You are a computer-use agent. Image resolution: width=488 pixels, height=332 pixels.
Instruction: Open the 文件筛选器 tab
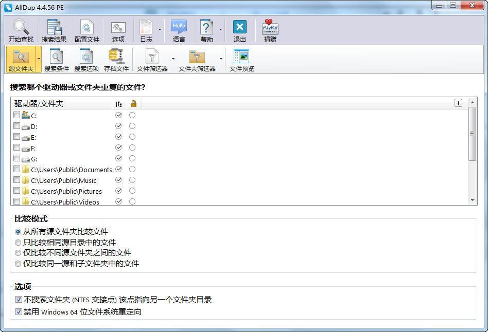click(152, 60)
